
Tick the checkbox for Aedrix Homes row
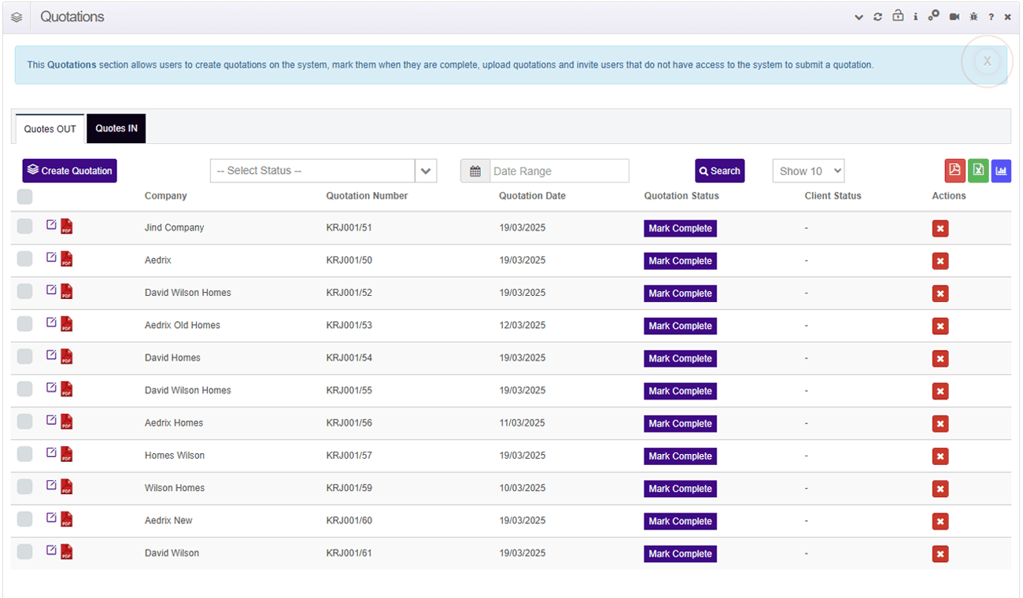click(x=24, y=422)
